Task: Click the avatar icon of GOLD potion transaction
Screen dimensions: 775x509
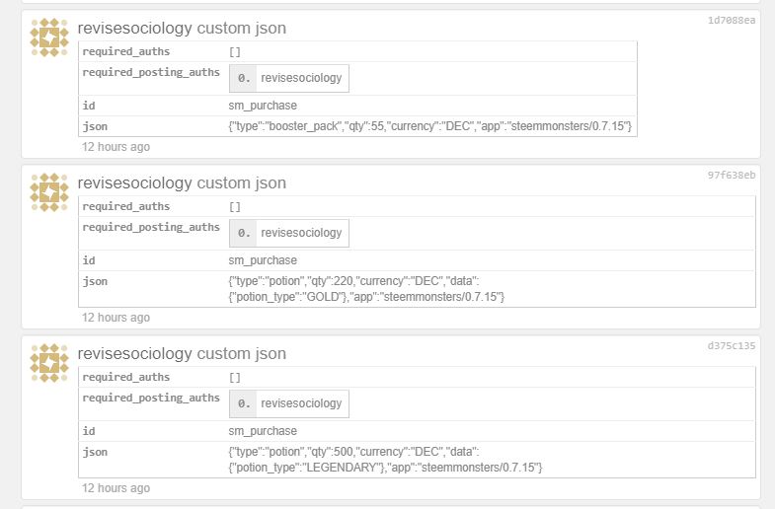Action: coord(49,192)
